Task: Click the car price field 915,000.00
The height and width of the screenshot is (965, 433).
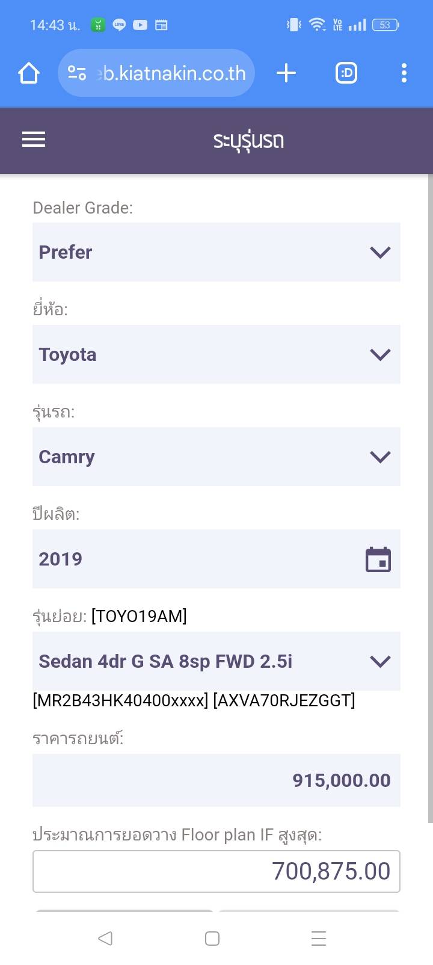Action: coord(216,780)
